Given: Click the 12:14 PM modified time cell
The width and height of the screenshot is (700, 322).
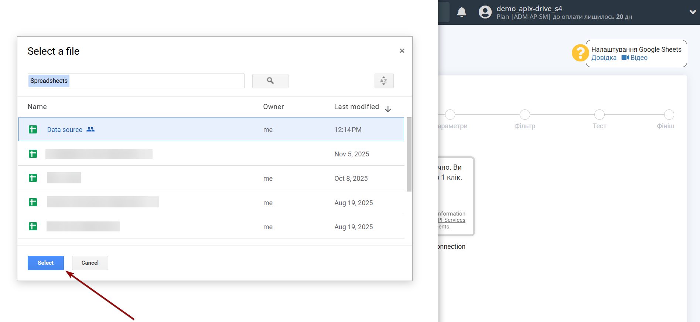Looking at the screenshot, I should tap(348, 130).
